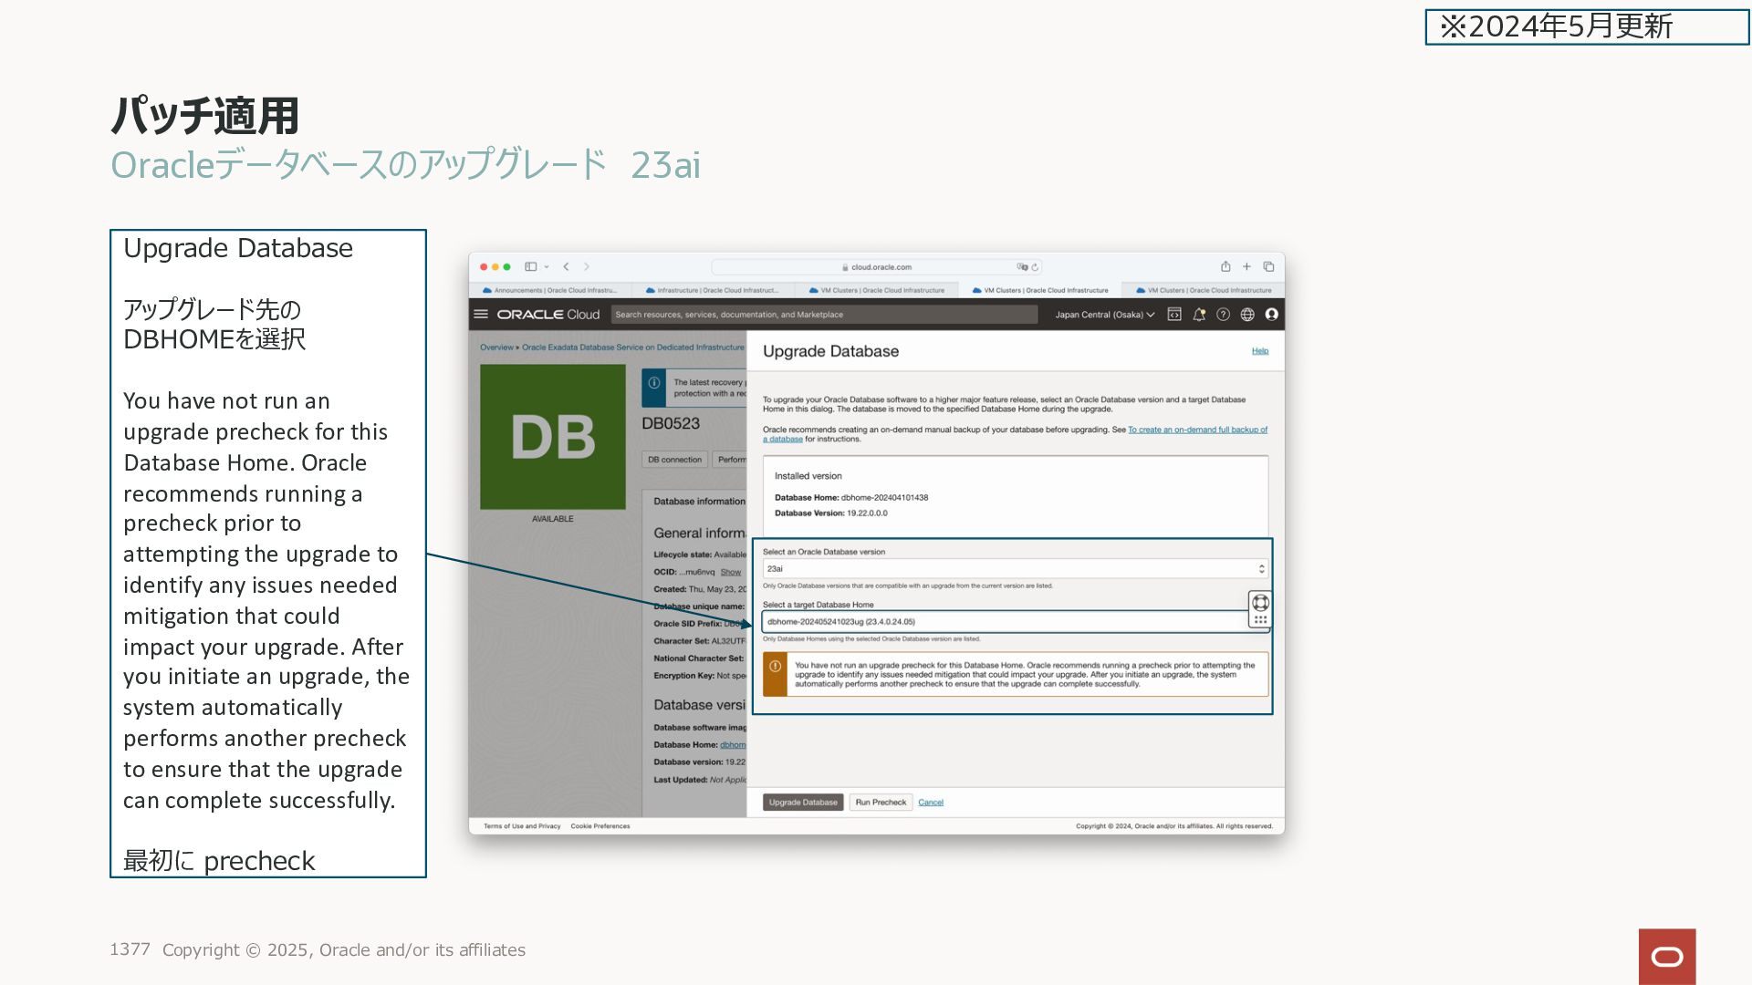The image size is (1752, 985).
Task: Open the Cloud Shell developer tools icon
Action: [x=1174, y=314]
